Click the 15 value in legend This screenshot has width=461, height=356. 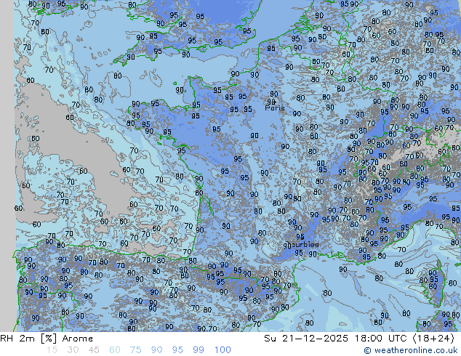[52, 350]
